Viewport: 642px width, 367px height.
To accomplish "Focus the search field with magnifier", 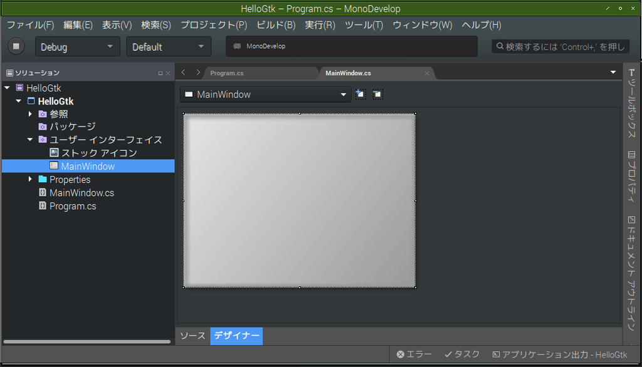I will (560, 46).
